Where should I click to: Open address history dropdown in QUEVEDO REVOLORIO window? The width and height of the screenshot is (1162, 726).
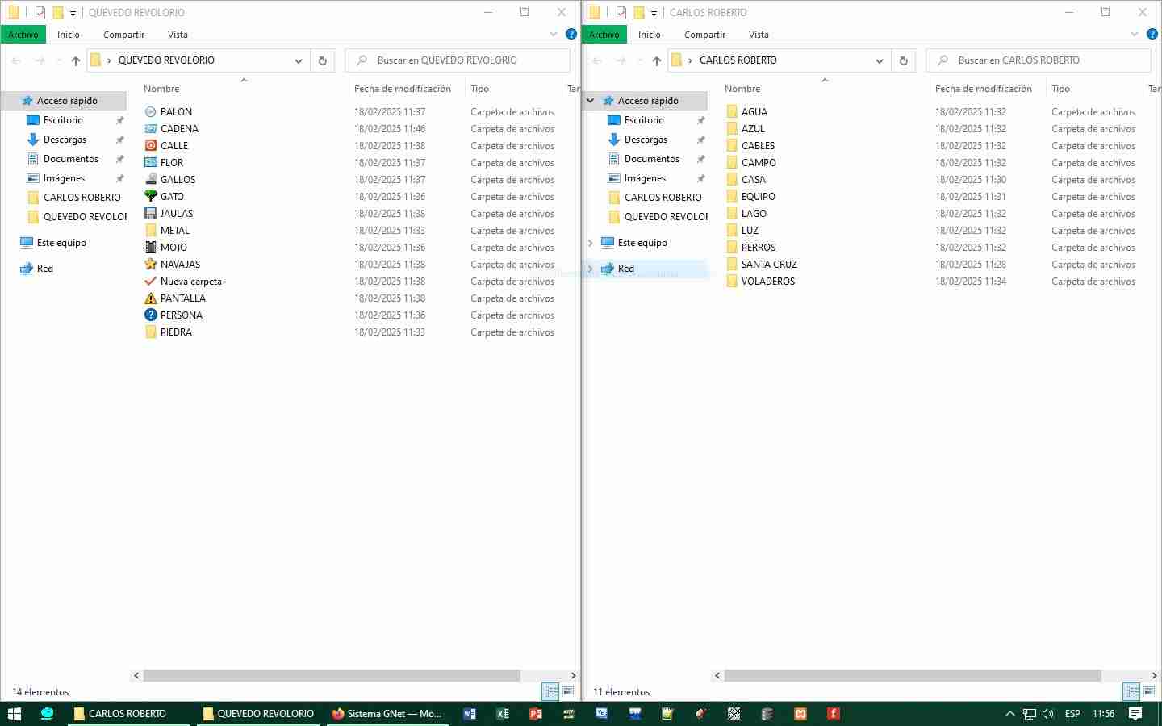(x=299, y=60)
